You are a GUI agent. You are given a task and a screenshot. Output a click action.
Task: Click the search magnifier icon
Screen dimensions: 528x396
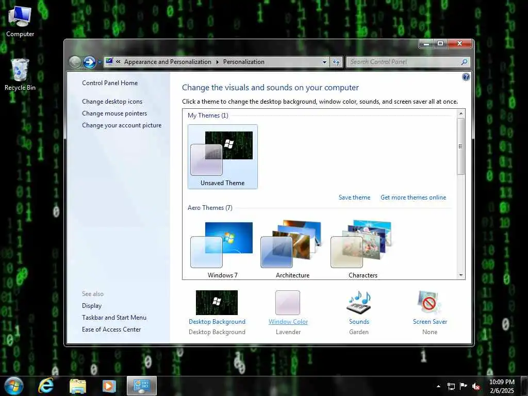pyautogui.click(x=465, y=62)
